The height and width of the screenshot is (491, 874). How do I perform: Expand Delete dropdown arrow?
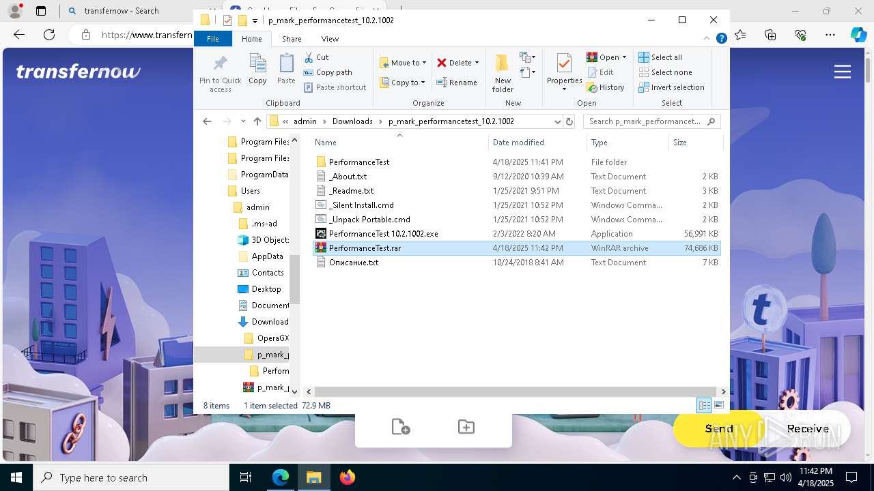point(477,63)
